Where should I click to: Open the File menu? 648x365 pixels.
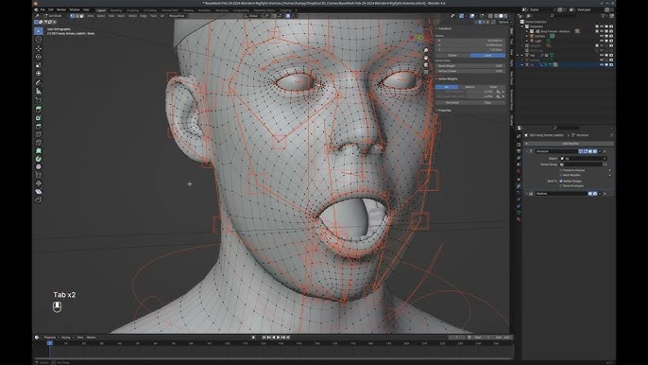click(43, 9)
